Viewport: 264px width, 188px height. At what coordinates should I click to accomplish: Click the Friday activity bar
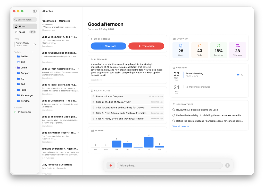click(x=149, y=142)
